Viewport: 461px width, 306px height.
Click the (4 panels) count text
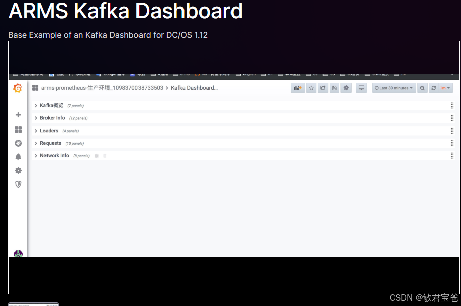(x=71, y=131)
